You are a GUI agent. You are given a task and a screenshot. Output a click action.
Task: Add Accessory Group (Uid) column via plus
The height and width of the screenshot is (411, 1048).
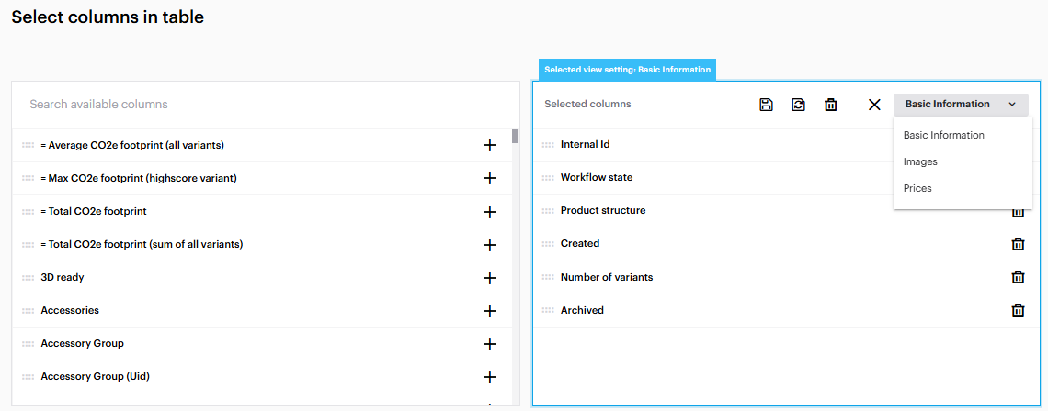tap(489, 377)
